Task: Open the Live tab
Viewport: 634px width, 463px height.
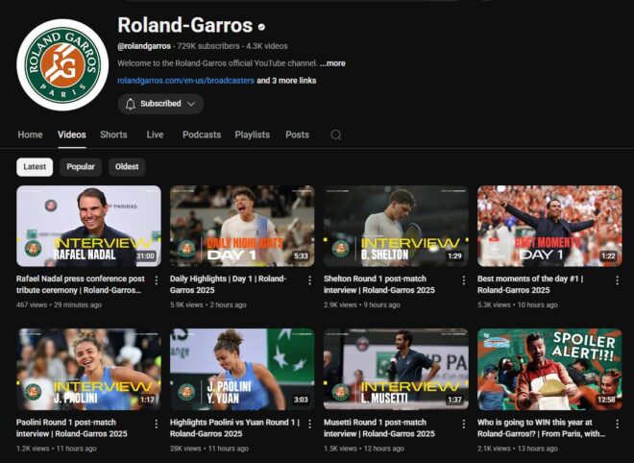Action: pos(155,134)
